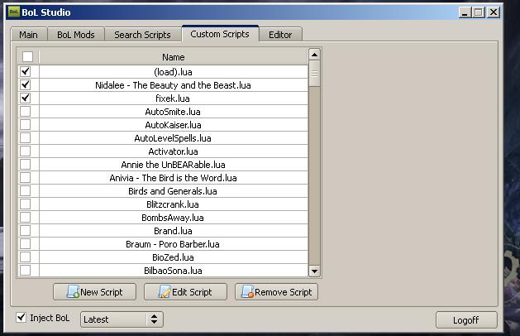This screenshot has height=336, width=520.
Task: Select the AutoKaiser.lua script name
Action: (173, 125)
